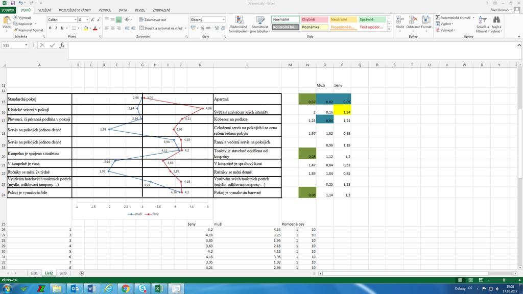Center cell text horizontally

(x=113, y=29)
